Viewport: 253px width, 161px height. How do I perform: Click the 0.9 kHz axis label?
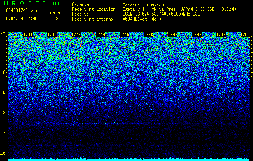click(3, 93)
